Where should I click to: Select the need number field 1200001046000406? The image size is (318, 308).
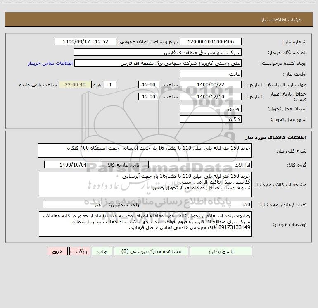[x=211, y=41]
